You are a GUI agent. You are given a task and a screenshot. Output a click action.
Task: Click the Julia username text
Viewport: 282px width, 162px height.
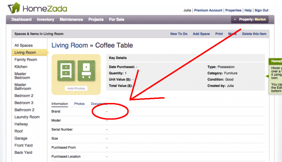pyautogui.click(x=187, y=10)
